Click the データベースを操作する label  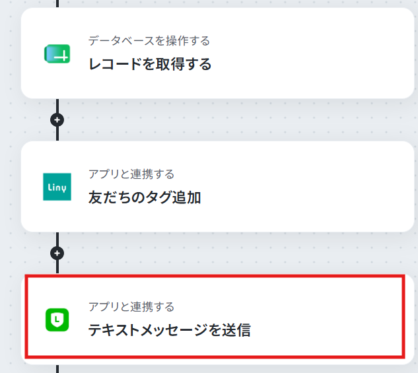click(149, 41)
